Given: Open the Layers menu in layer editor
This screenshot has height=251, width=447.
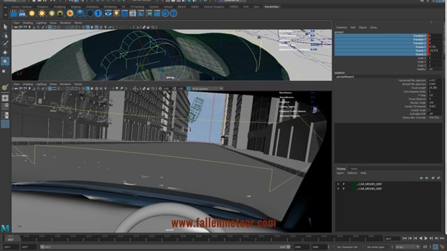Looking at the screenshot, I should (x=340, y=173).
